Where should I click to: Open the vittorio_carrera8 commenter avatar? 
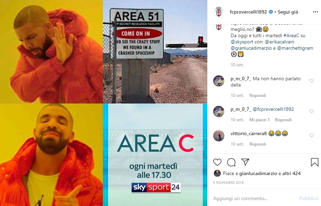pyautogui.click(x=219, y=135)
